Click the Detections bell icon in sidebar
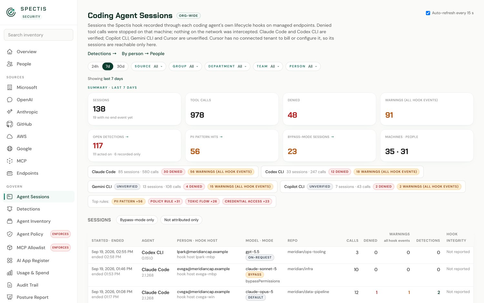The height and width of the screenshot is (303, 484). [x=10, y=209]
